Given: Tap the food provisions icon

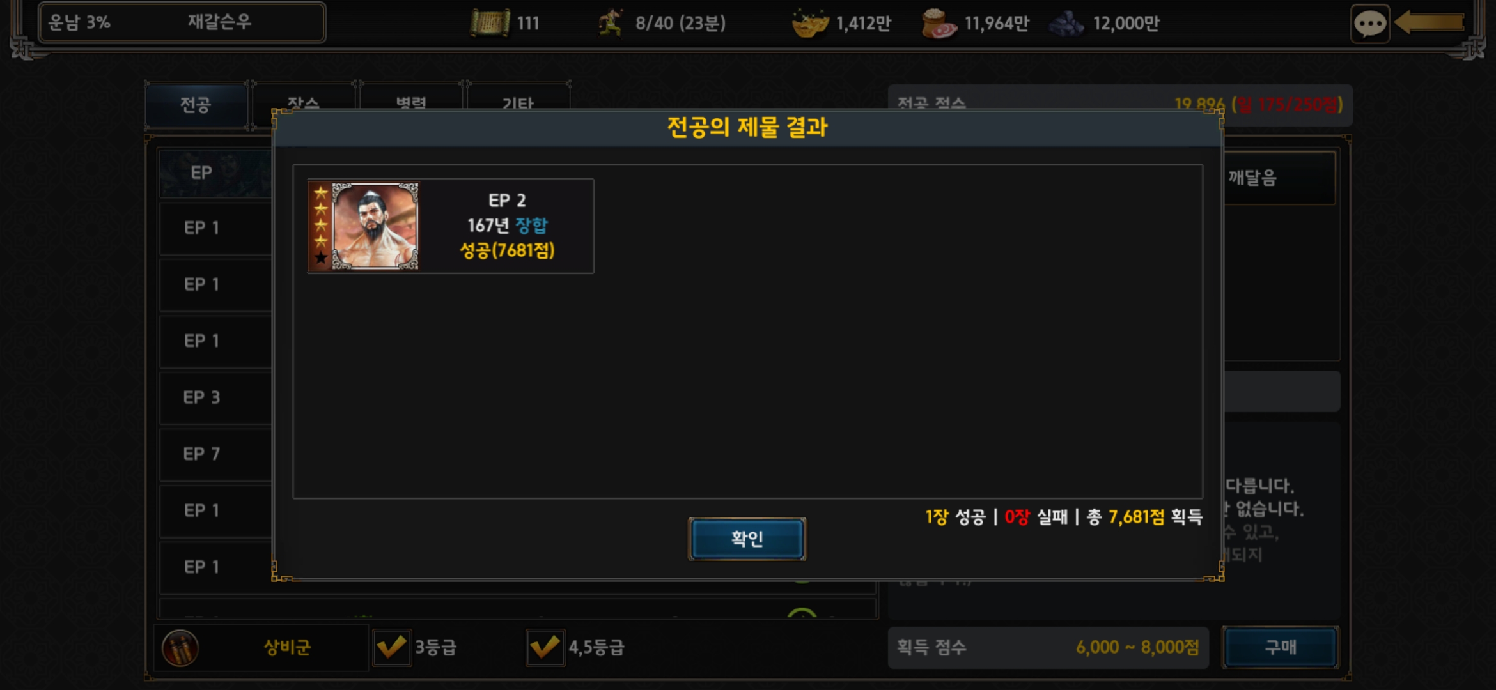Looking at the screenshot, I should 939,23.
